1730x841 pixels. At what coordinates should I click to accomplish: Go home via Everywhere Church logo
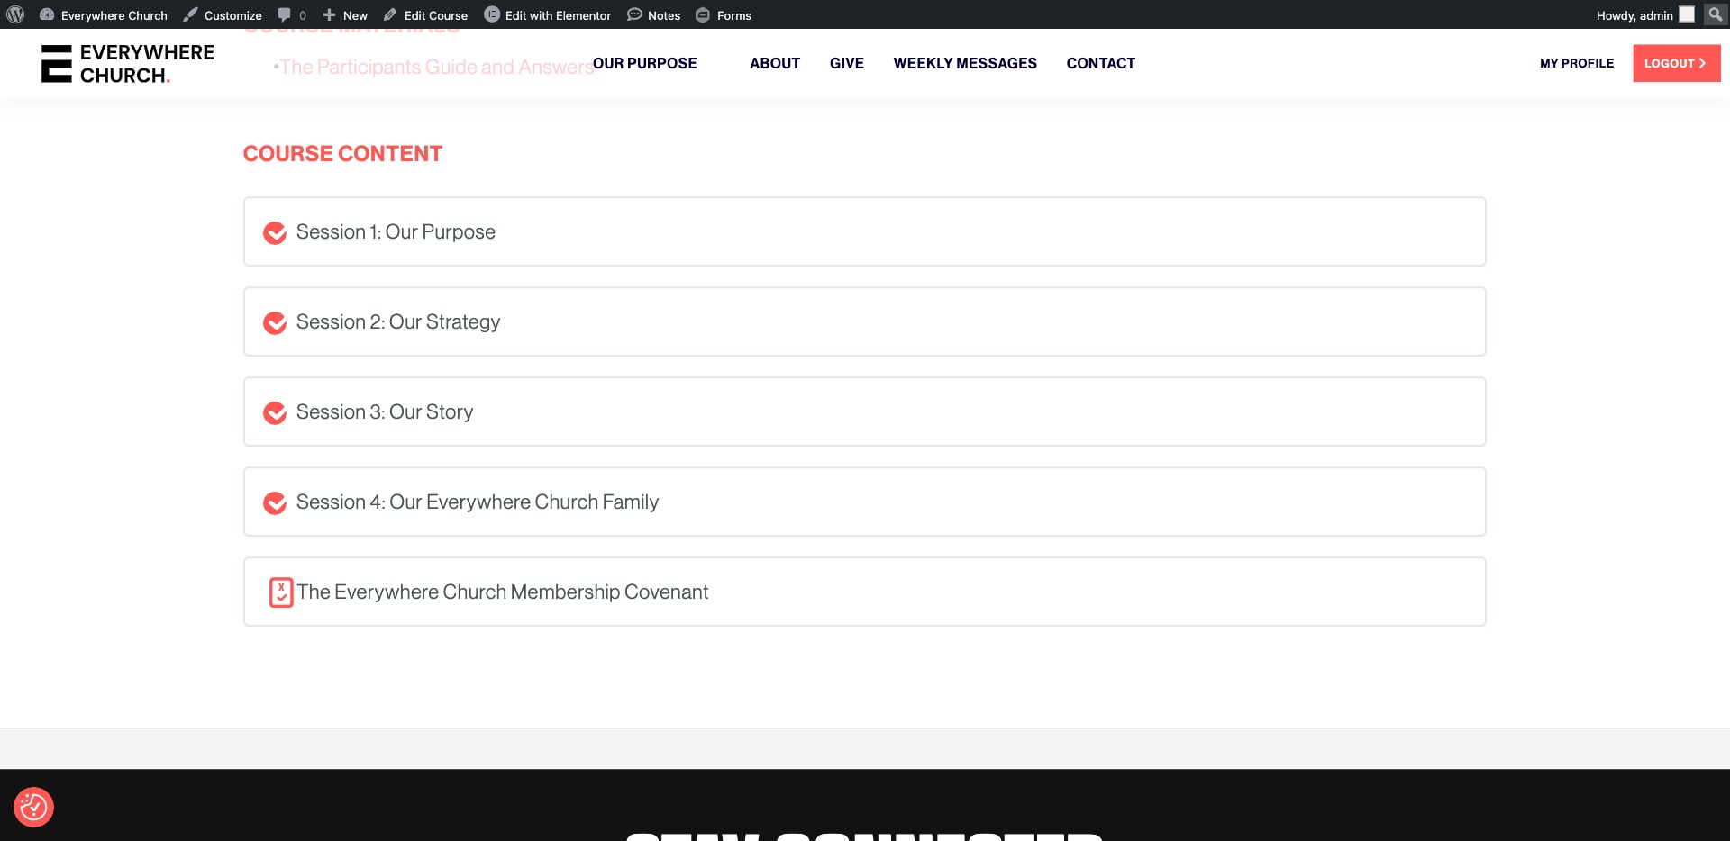(x=128, y=64)
